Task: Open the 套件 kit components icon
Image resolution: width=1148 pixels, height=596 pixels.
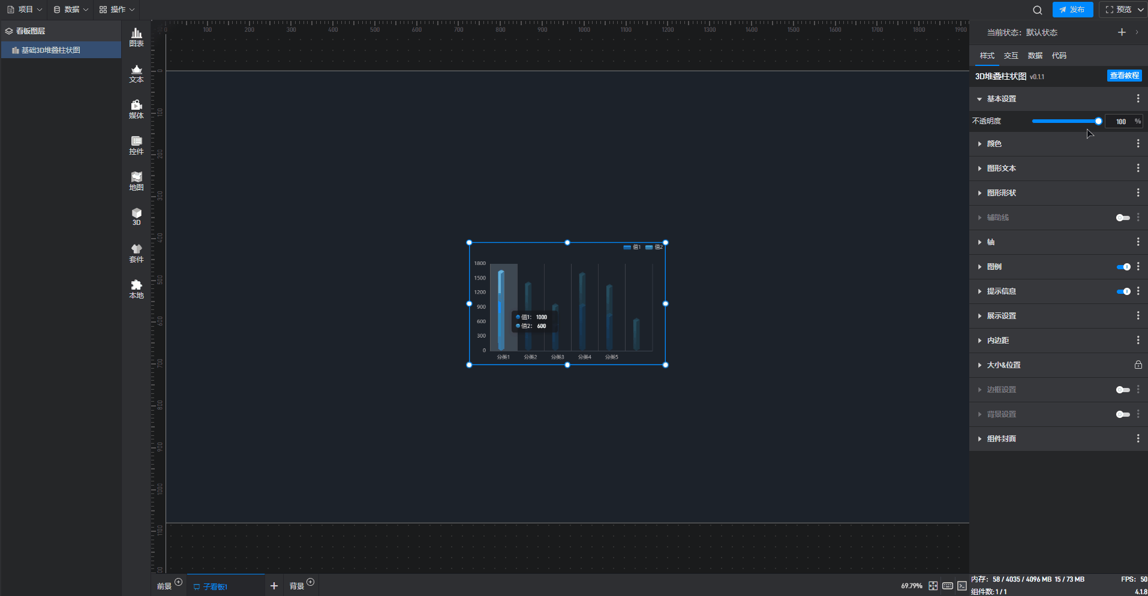Action: [136, 253]
